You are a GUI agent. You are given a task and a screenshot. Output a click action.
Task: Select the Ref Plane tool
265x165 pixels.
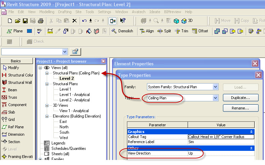[13, 127]
